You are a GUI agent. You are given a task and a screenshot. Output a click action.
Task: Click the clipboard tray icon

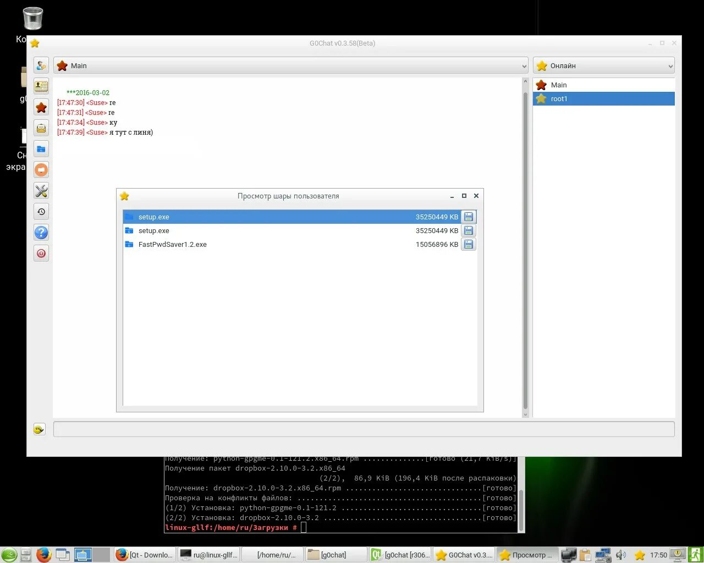585,555
